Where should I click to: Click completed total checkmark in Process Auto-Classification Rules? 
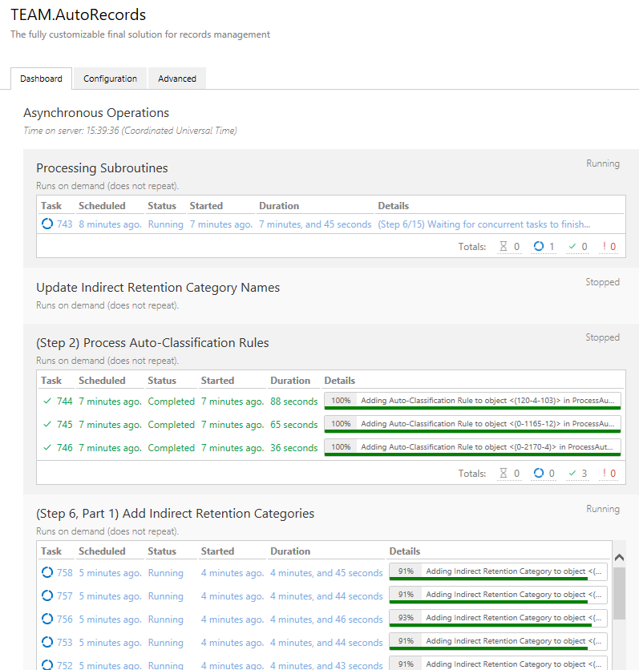pyautogui.click(x=572, y=473)
